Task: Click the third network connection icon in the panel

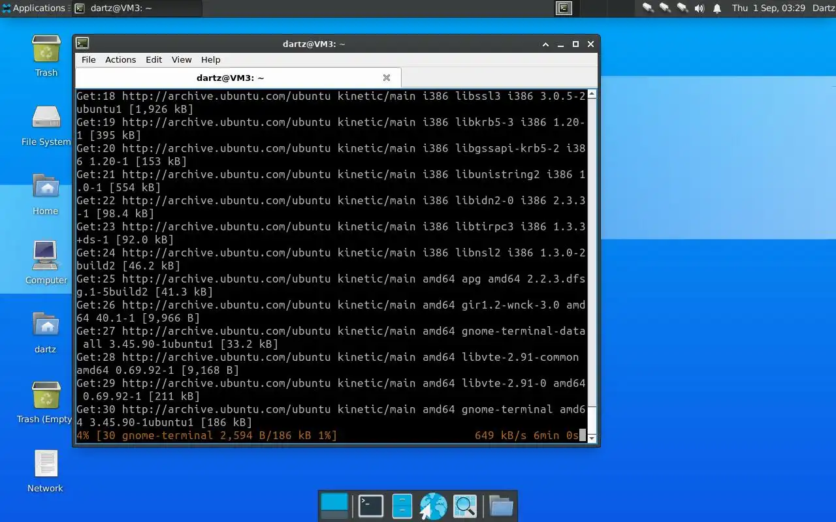Action: coord(683,8)
